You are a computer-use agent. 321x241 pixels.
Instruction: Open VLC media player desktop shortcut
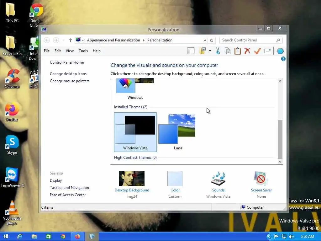tap(12, 213)
